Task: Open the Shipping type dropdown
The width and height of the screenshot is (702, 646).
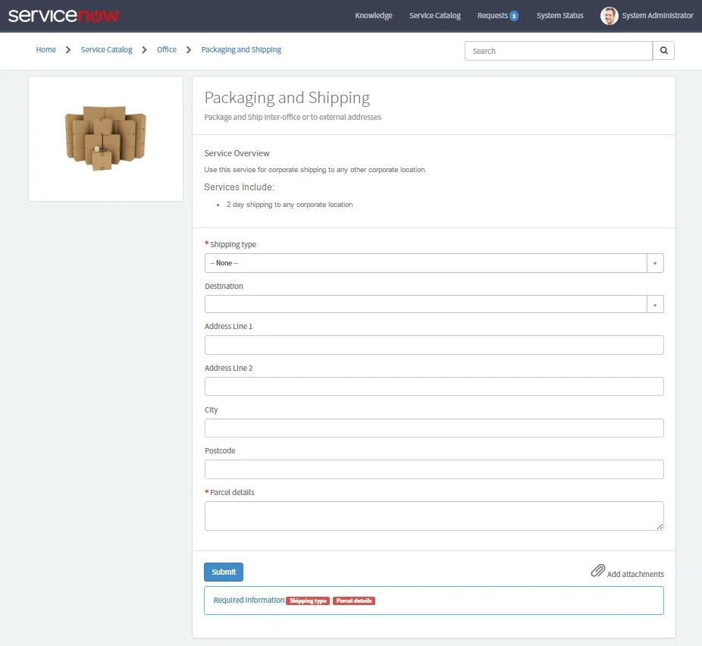Action: [425, 262]
